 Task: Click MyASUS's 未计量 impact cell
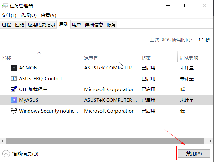click(x=187, y=100)
